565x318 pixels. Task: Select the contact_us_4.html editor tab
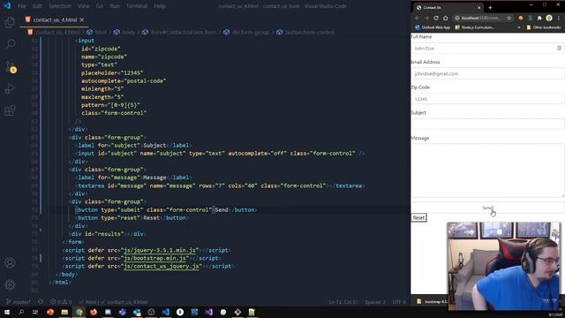pos(55,19)
